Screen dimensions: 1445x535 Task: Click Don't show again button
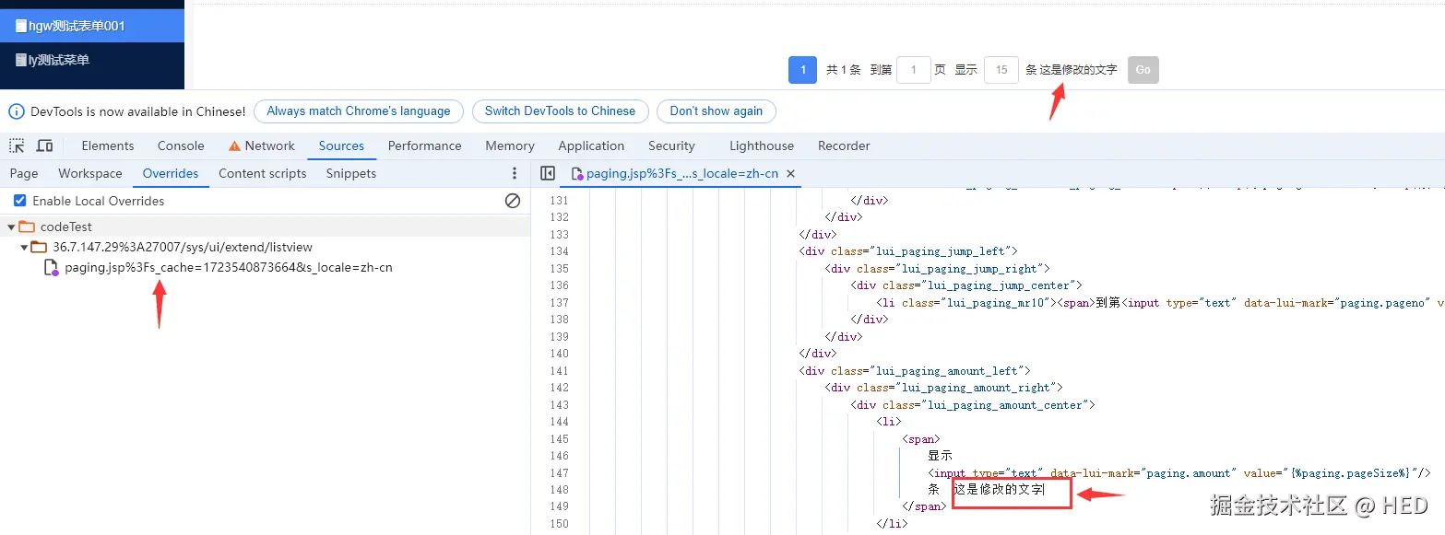pyautogui.click(x=717, y=111)
